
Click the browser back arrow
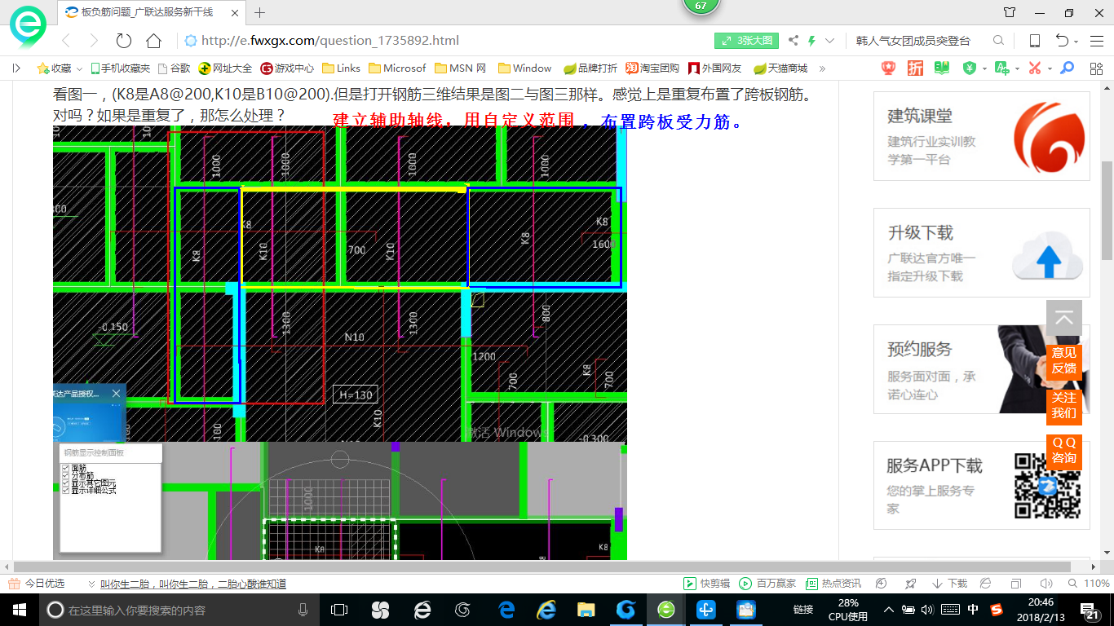coord(67,41)
